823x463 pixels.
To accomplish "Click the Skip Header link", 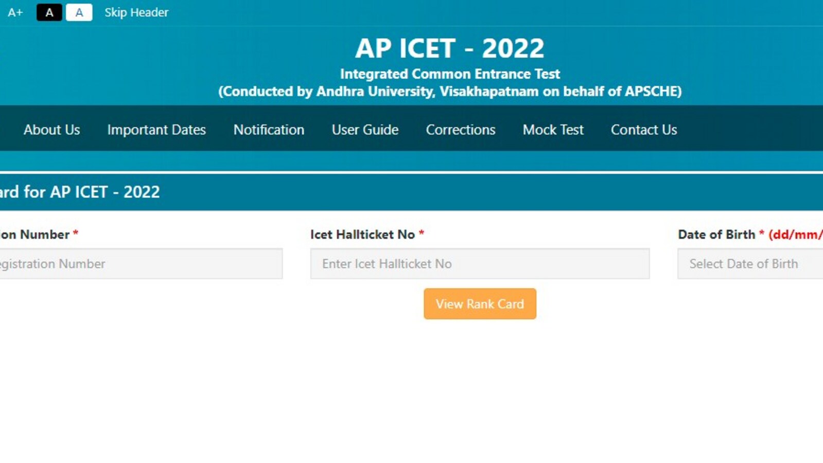I will (x=136, y=12).
